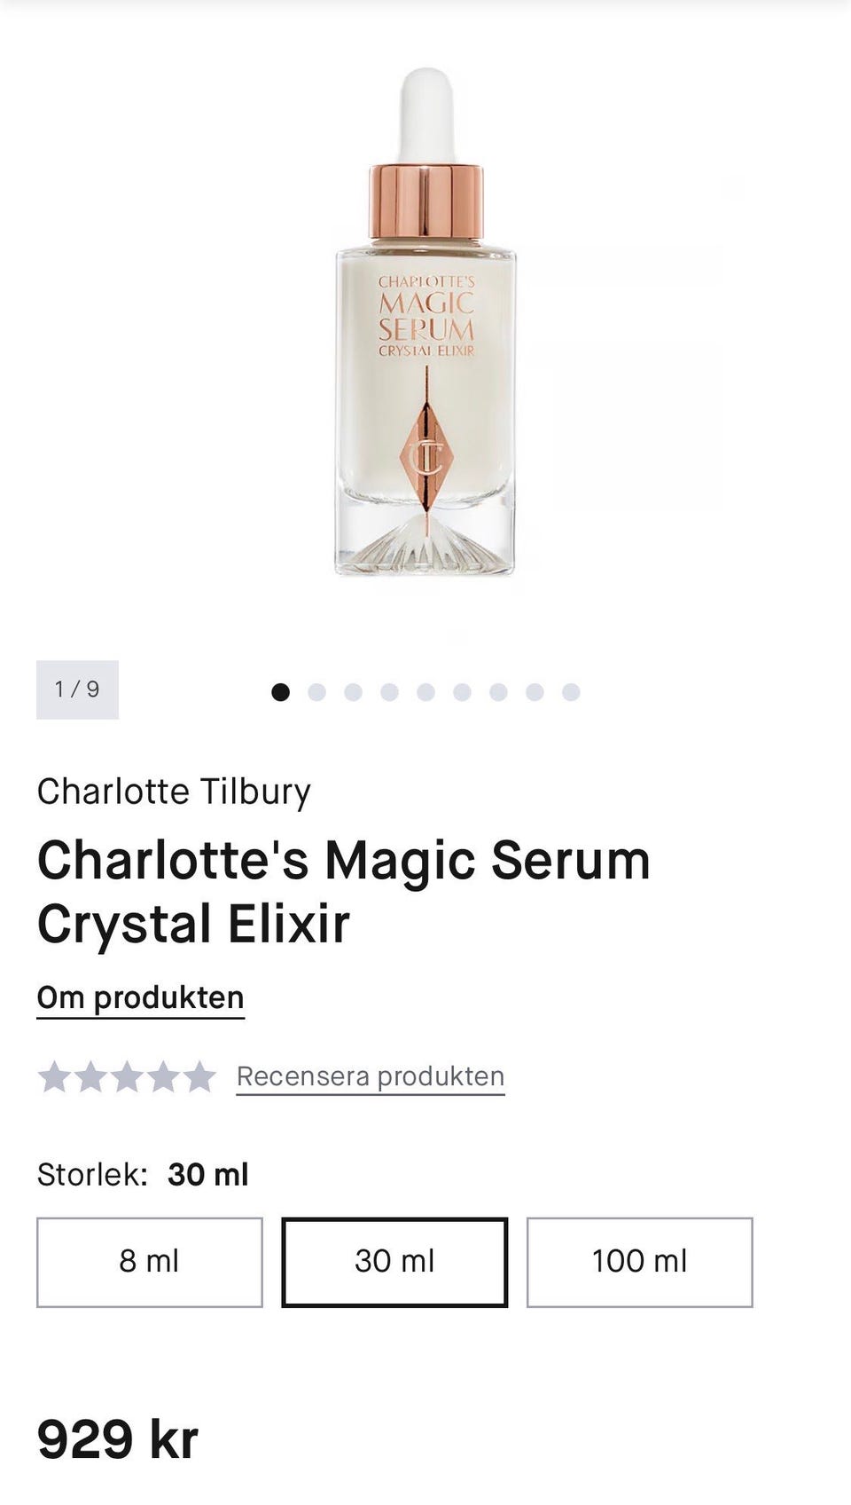Tap the fourth star rating icon

(x=163, y=1076)
